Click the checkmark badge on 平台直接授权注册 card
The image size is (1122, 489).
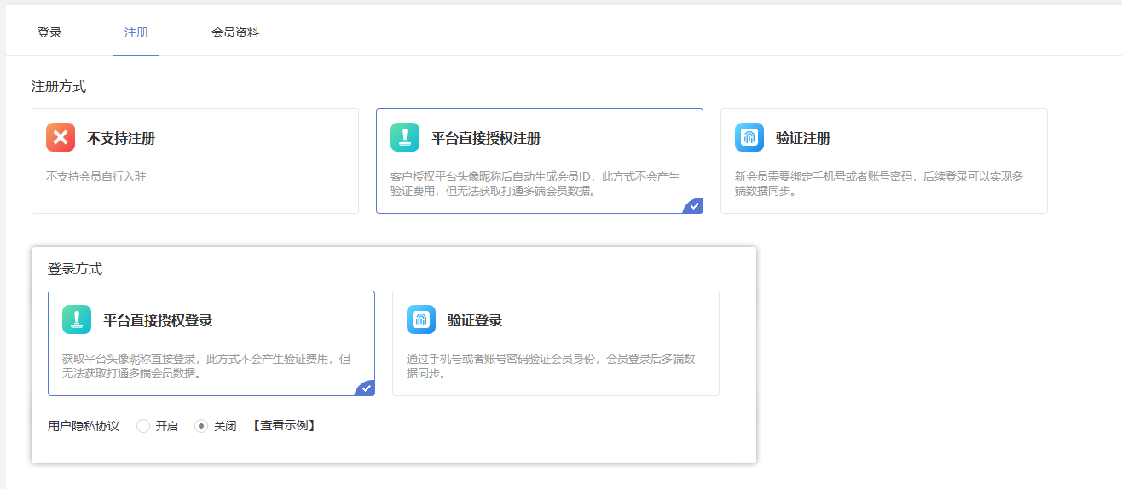coord(695,206)
